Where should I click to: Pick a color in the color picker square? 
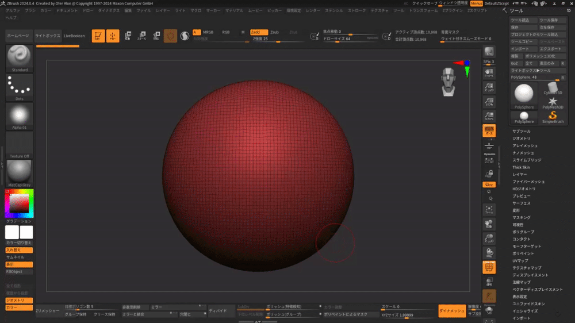coord(19,203)
